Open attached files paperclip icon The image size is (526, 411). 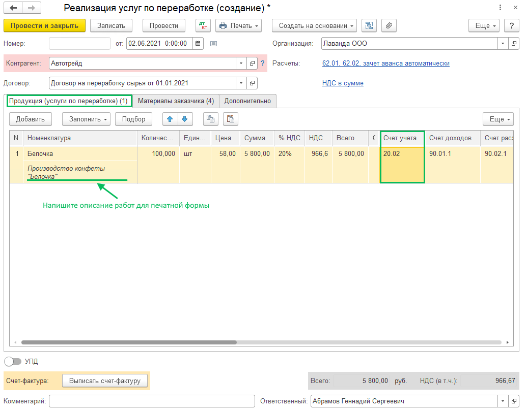(x=389, y=25)
